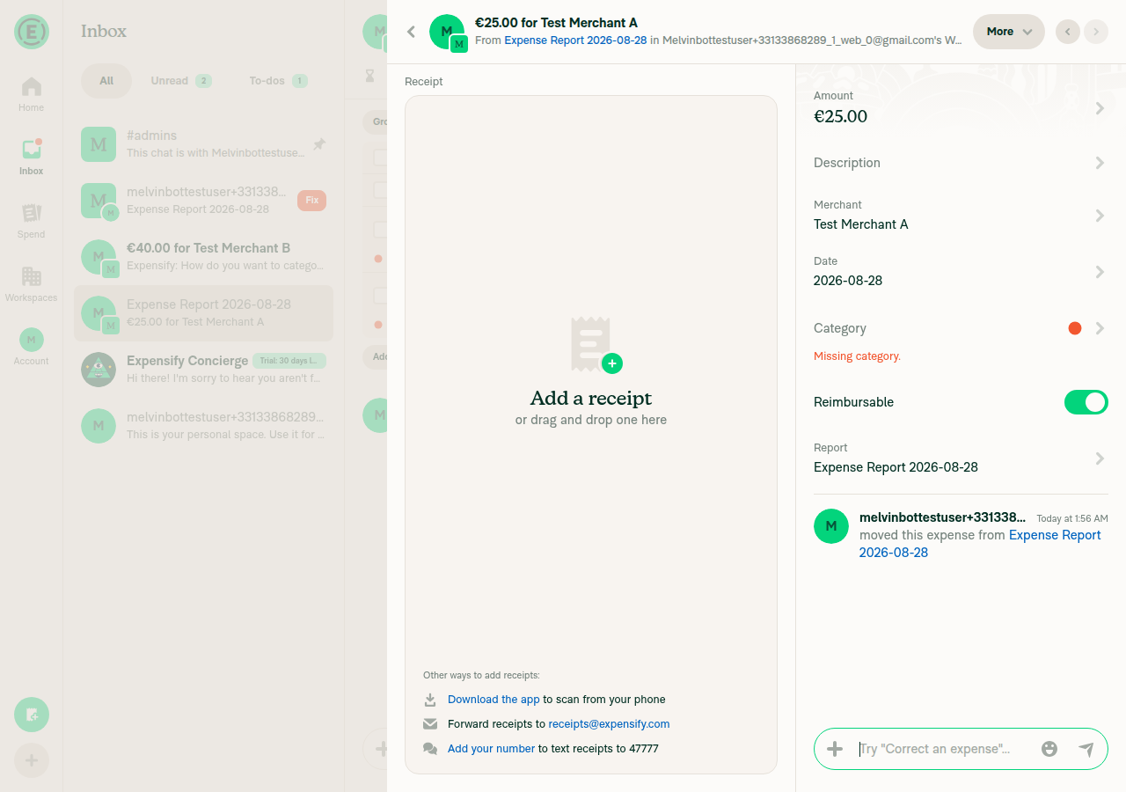Click the receipts@expensify.com link
Image resolution: width=1126 pixels, height=792 pixels.
(x=609, y=724)
